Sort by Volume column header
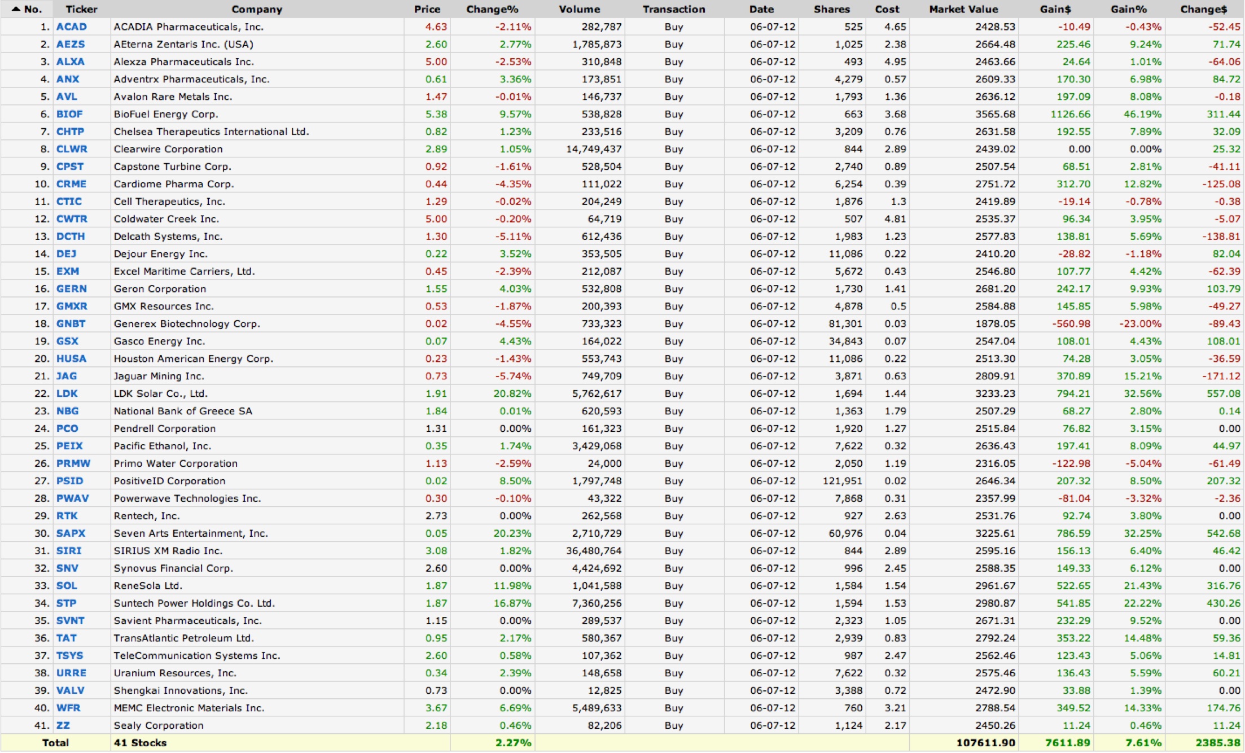The height and width of the screenshot is (753, 1245). pyautogui.click(x=579, y=9)
